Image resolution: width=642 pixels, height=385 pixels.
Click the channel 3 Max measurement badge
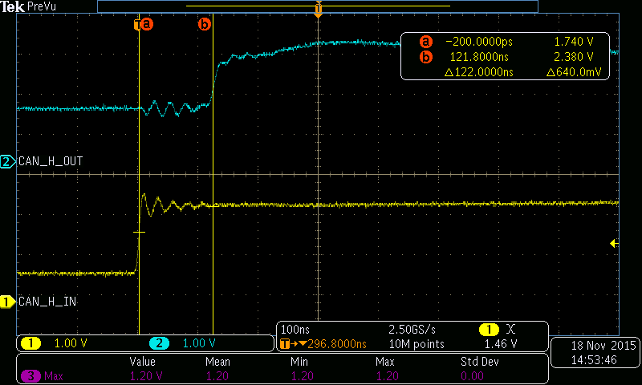click(x=30, y=375)
